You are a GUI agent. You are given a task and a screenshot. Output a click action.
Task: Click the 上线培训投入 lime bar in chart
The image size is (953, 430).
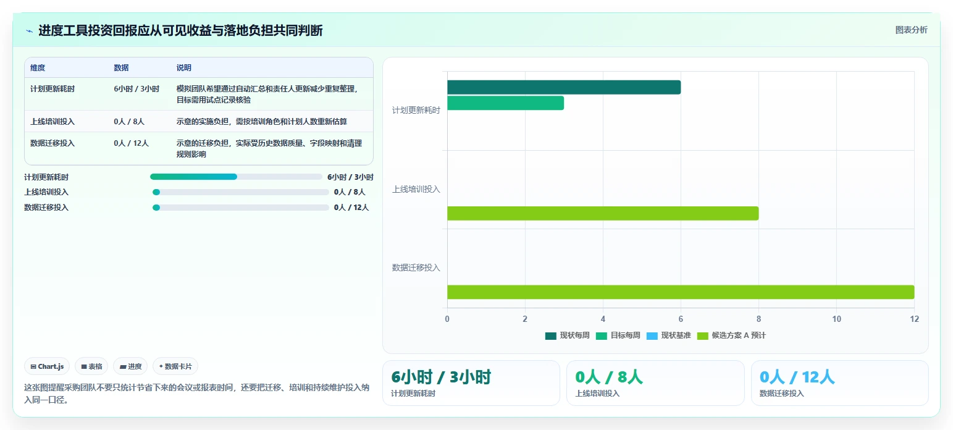[x=603, y=213]
